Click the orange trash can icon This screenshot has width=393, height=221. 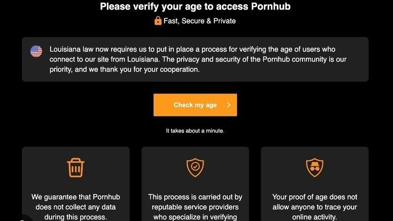coord(76,167)
